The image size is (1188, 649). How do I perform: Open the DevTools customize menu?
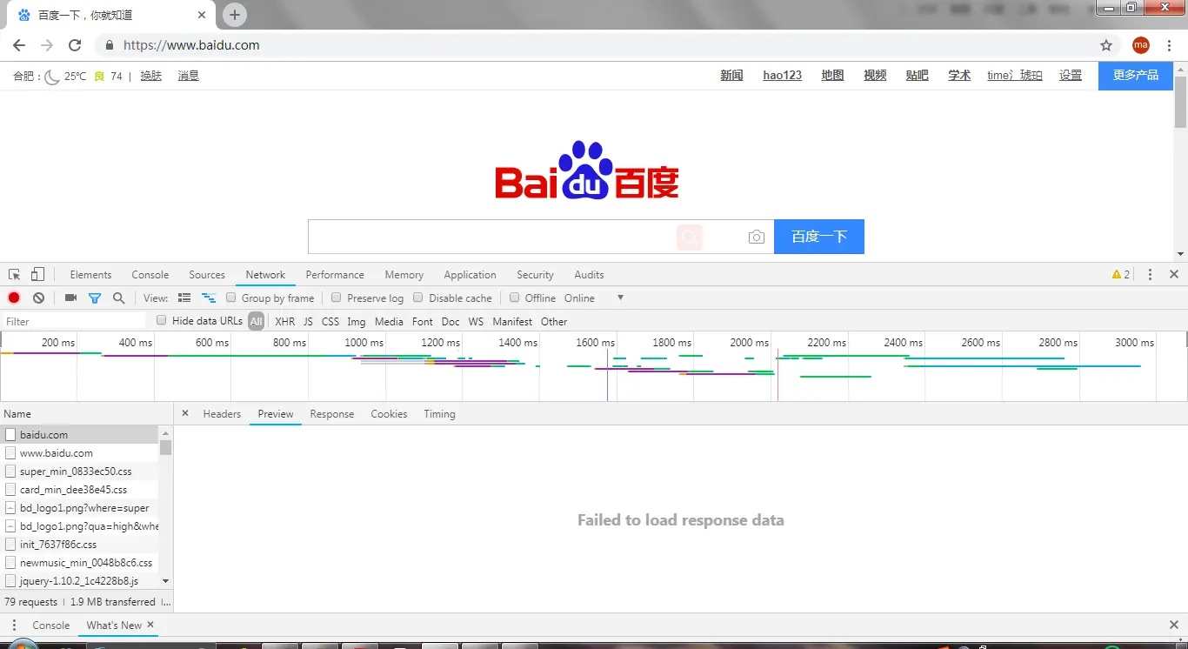(1150, 274)
